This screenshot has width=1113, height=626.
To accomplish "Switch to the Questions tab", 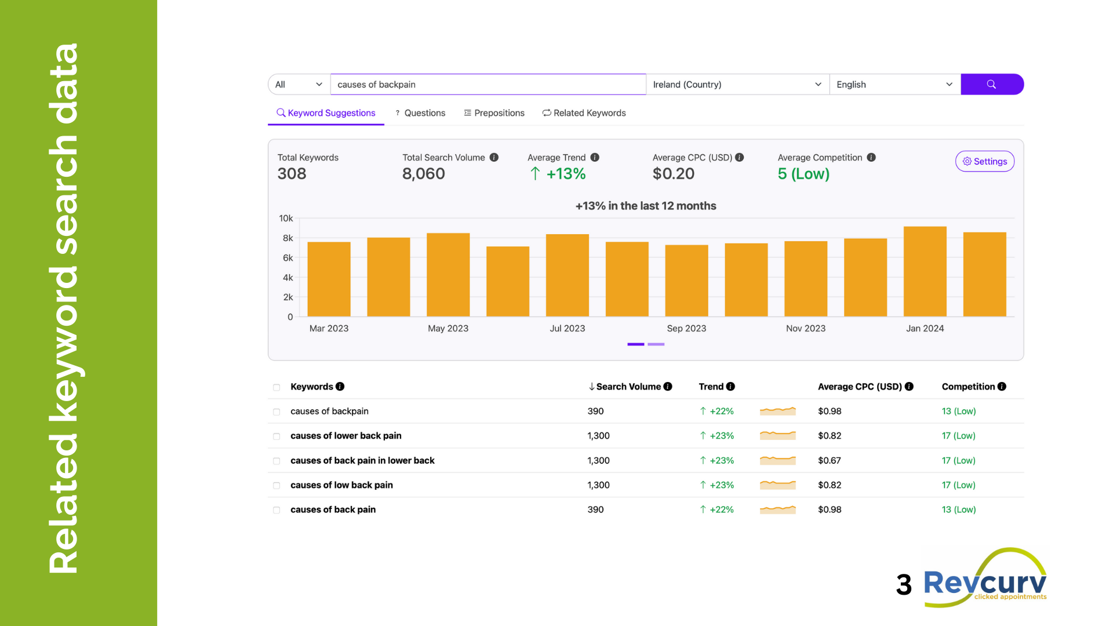I will (x=420, y=113).
